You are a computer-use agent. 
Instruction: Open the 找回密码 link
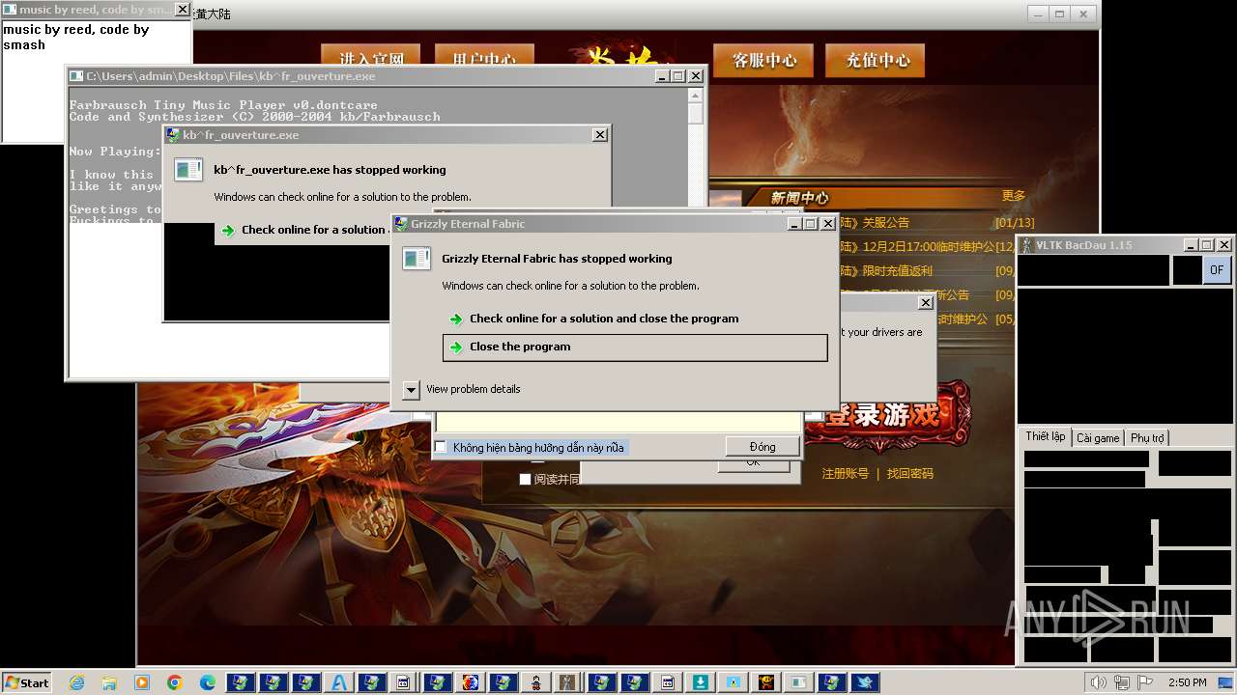pyautogui.click(x=910, y=474)
